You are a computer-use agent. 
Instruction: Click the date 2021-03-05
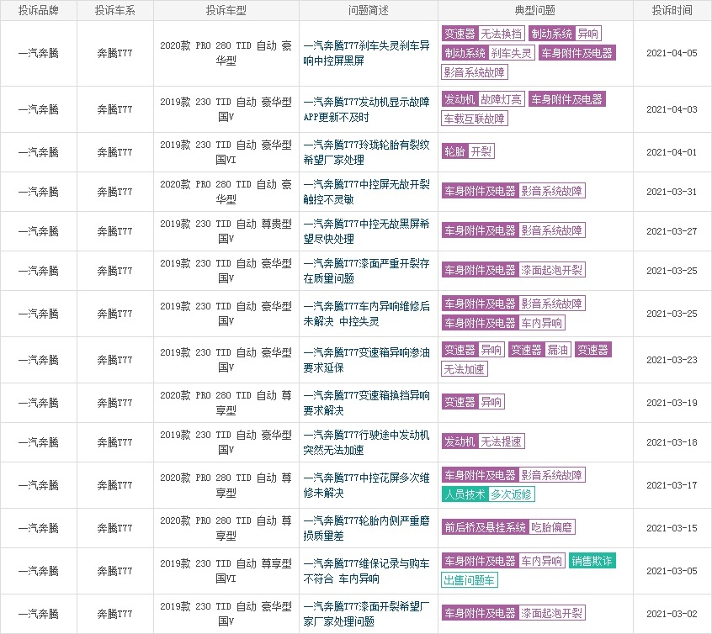(672, 571)
